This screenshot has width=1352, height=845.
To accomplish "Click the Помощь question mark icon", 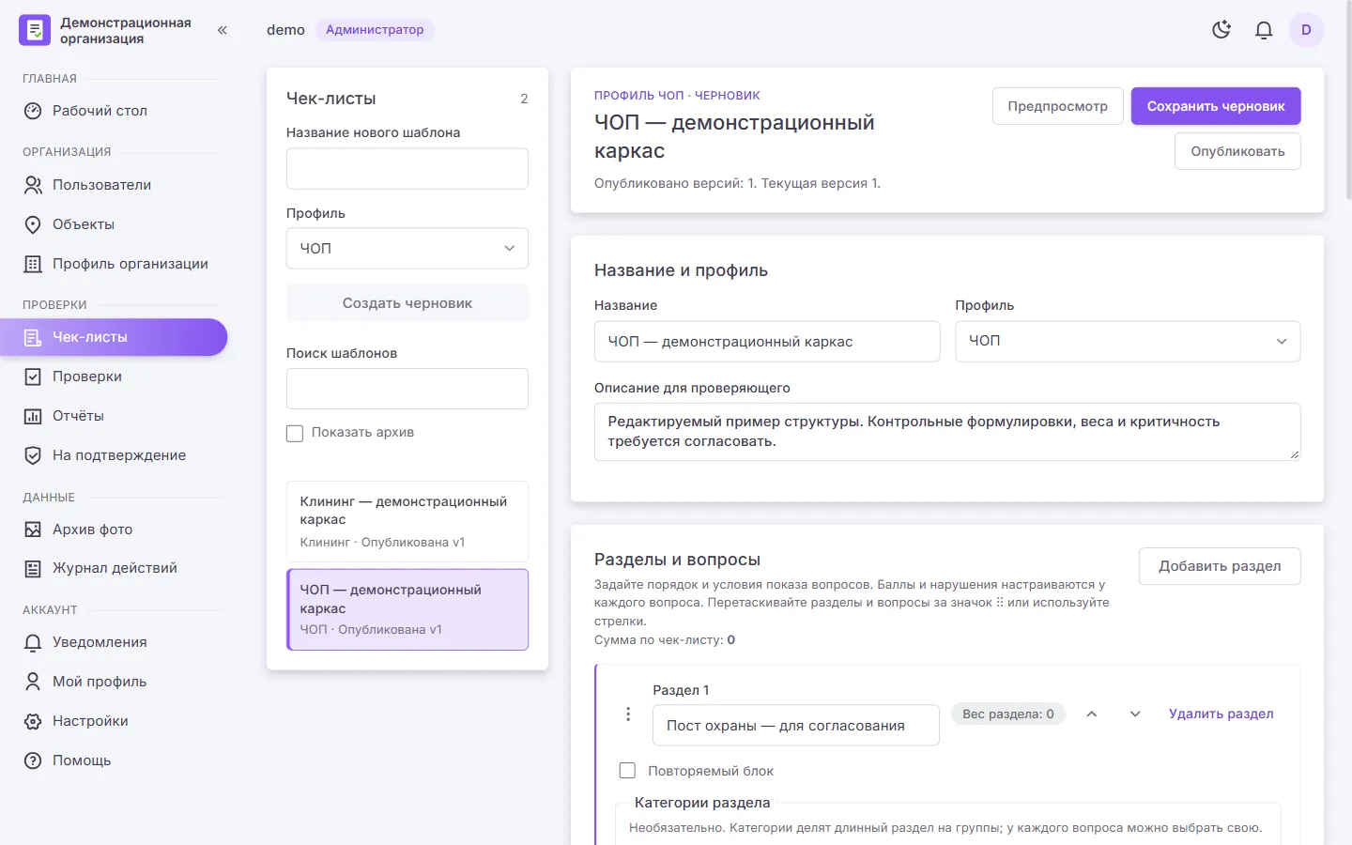I will point(33,760).
